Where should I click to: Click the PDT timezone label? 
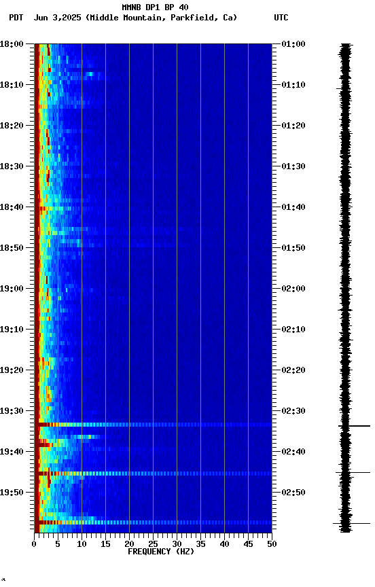[16, 18]
